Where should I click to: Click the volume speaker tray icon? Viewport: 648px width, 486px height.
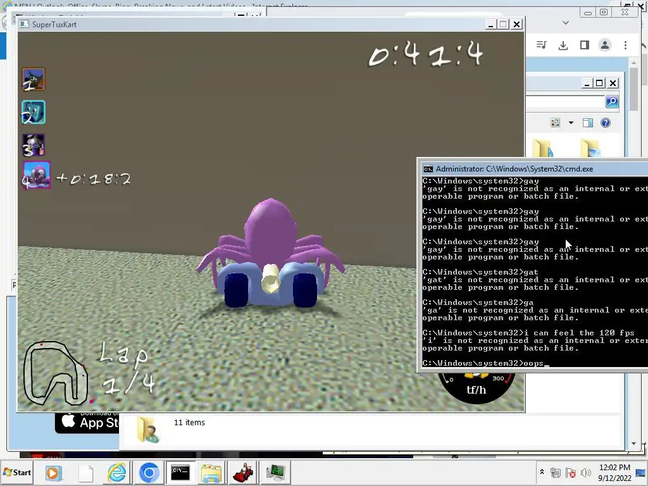tap(585, 473)
